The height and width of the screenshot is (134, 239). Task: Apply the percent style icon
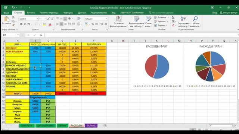93,24
